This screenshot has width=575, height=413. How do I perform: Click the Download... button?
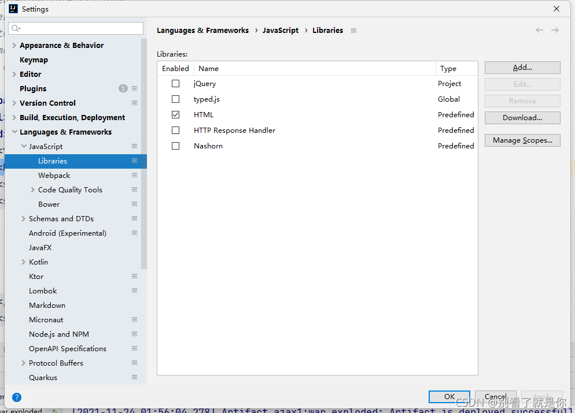click(x=522, y=118)
